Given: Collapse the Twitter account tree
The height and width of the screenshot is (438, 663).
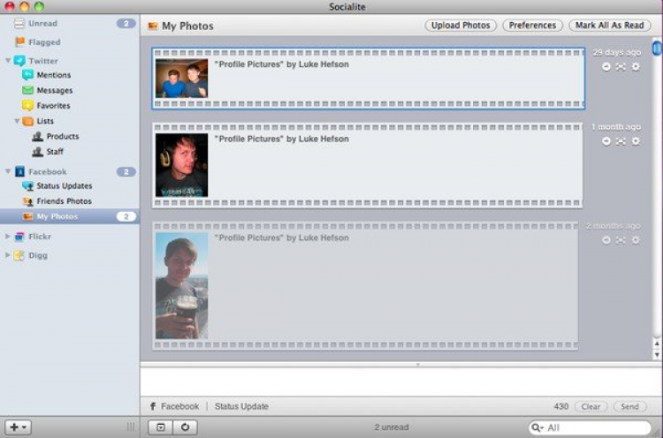Looking at the screenshot, I should [8, 60].
